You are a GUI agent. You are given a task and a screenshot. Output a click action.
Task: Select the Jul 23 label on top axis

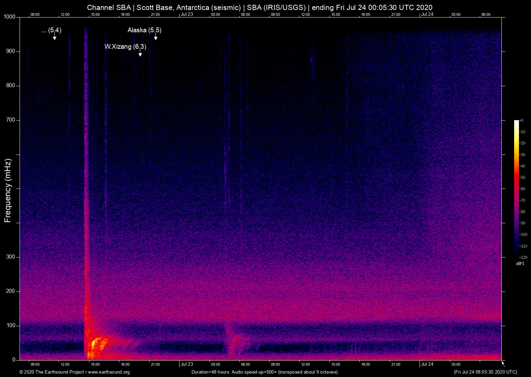[x=187, y=14]
